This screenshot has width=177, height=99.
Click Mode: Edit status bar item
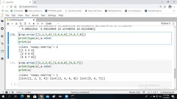[135, 92]
